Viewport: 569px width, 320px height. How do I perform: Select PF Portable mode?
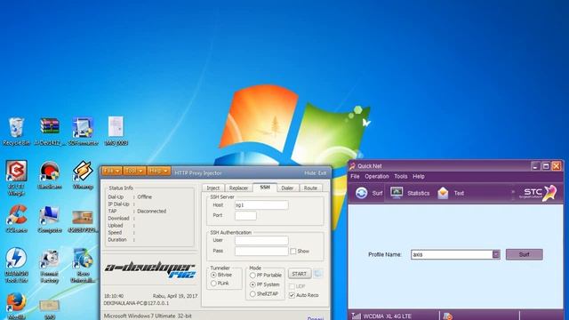click(252, 276)
